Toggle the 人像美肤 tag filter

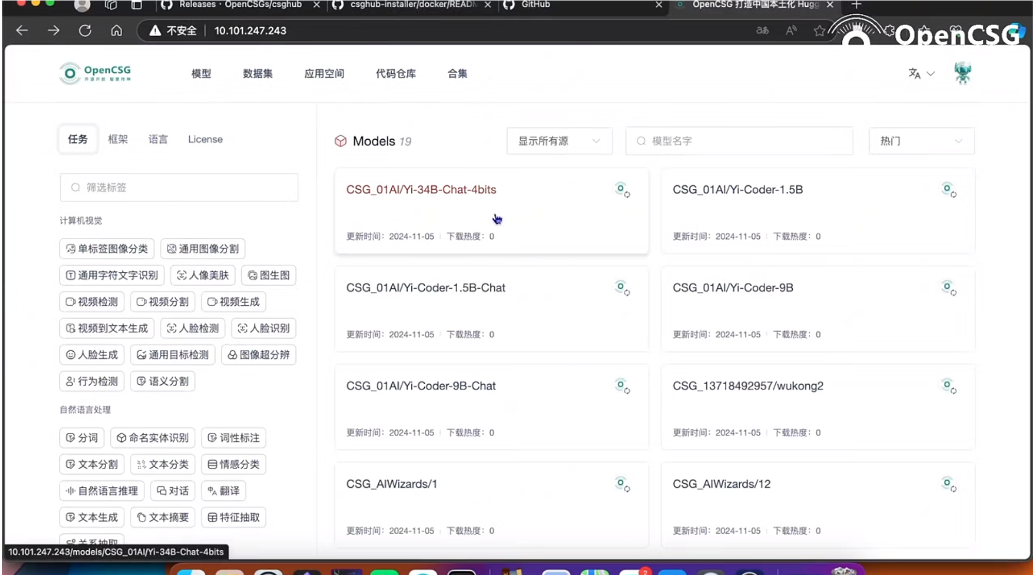[203, 275]
